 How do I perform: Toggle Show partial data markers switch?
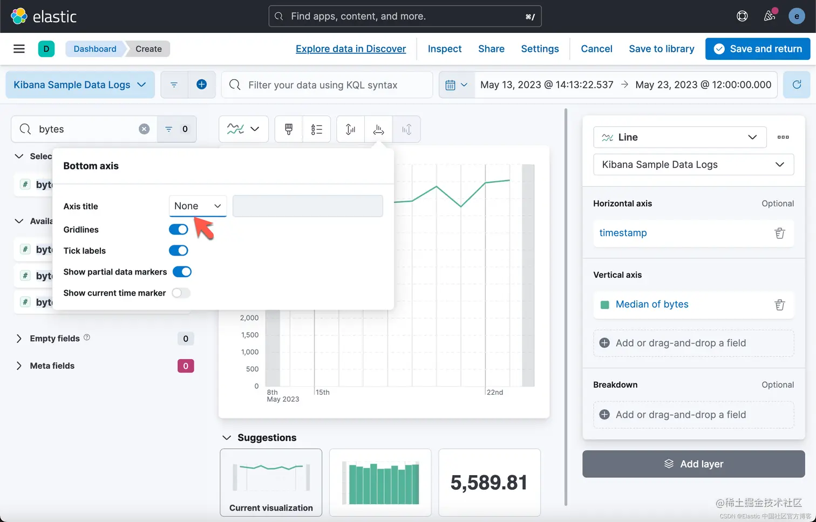tap(182, 272)
